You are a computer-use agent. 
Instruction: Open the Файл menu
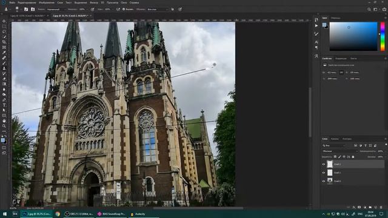click(12, 2)
